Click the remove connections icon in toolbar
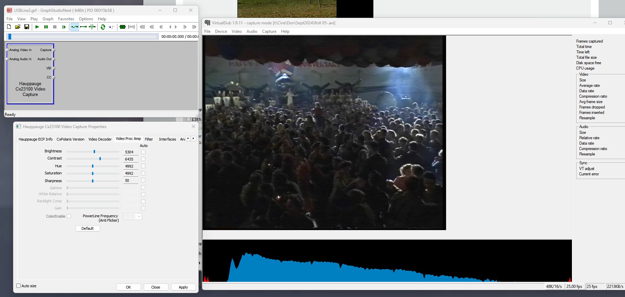 tap(132, 27)
